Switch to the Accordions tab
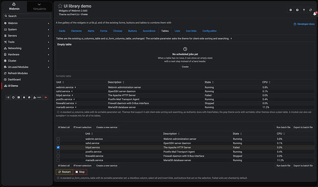This screenshot has height=187, width=318. (149, 31)
